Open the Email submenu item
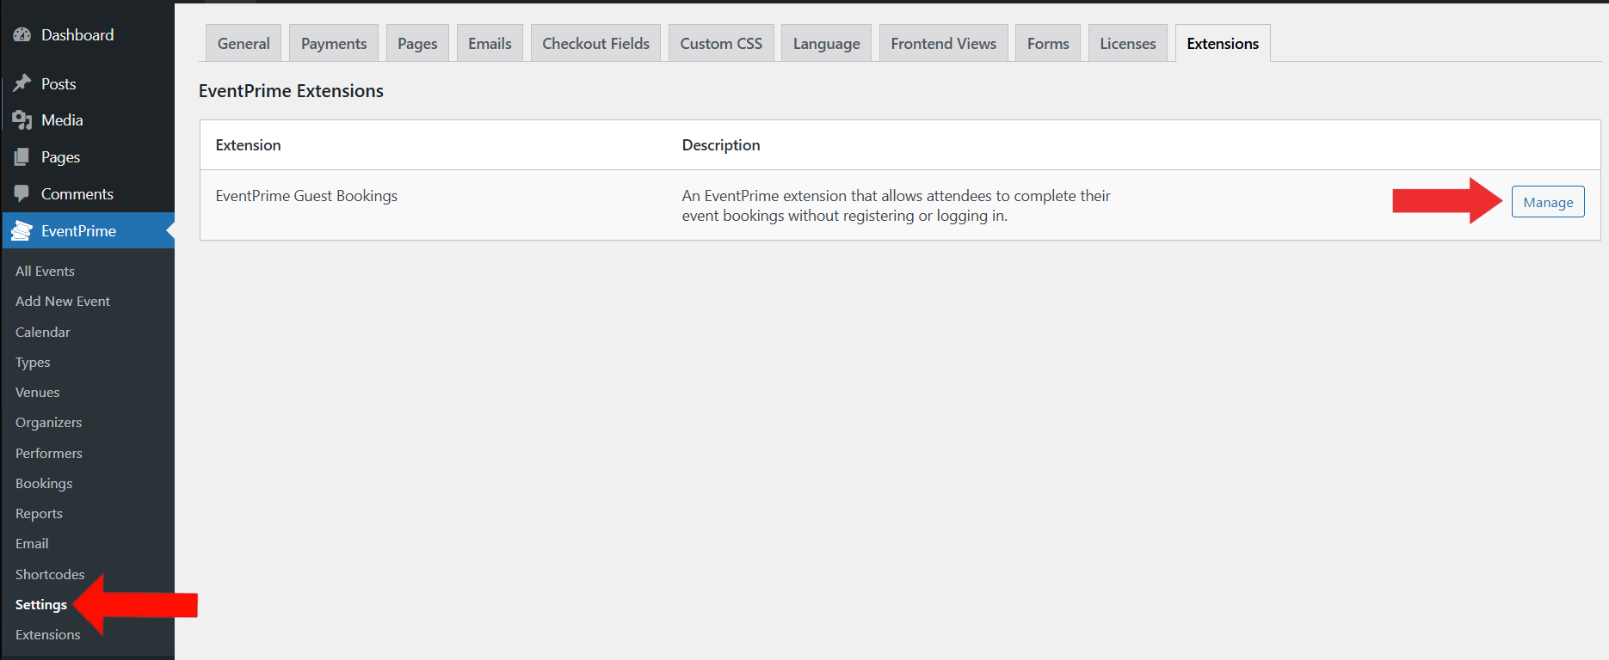The image size is (1609, 660). tap(32, 544)
